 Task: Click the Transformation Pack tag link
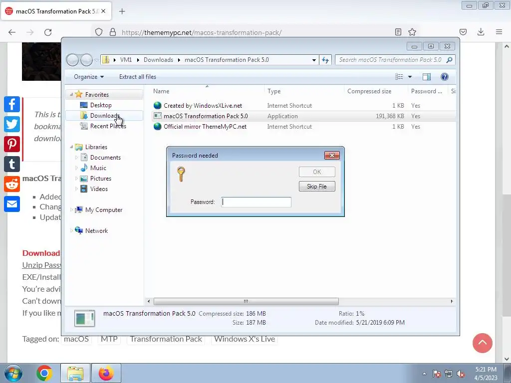coord(166,339)
